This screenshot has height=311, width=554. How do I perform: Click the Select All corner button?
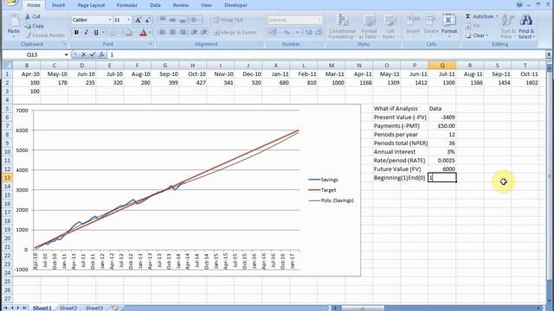[x=7, y=66]
